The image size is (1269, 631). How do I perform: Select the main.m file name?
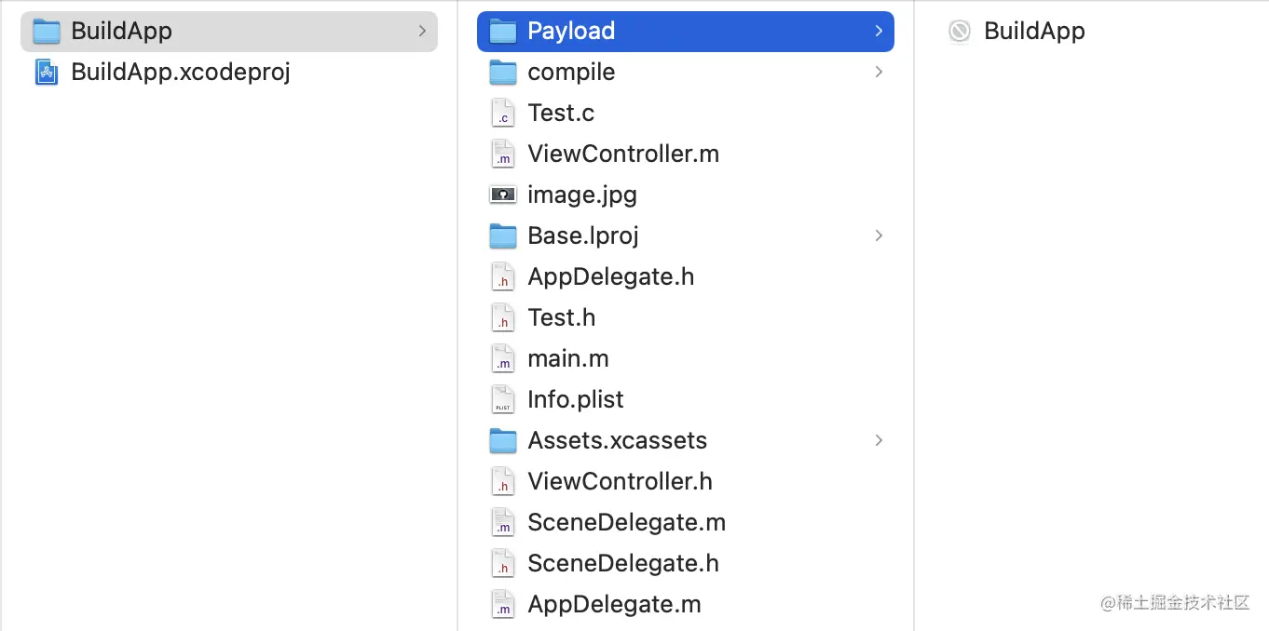[x=568, y=358]
